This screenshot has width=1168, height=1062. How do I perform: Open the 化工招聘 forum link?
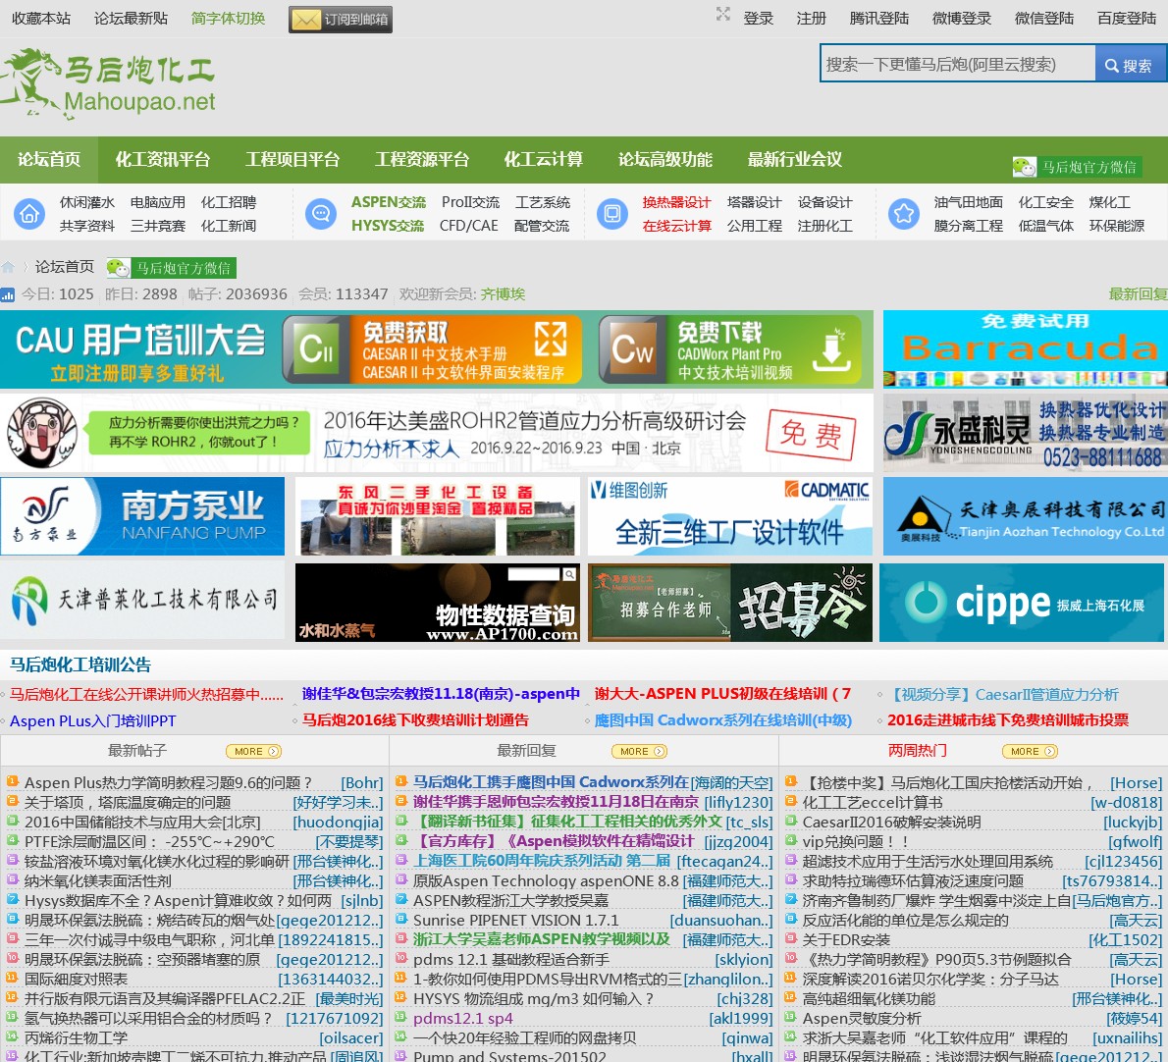[x=229, y=202]
